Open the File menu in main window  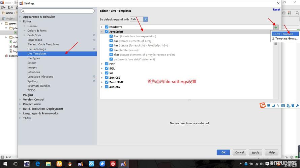3,7
